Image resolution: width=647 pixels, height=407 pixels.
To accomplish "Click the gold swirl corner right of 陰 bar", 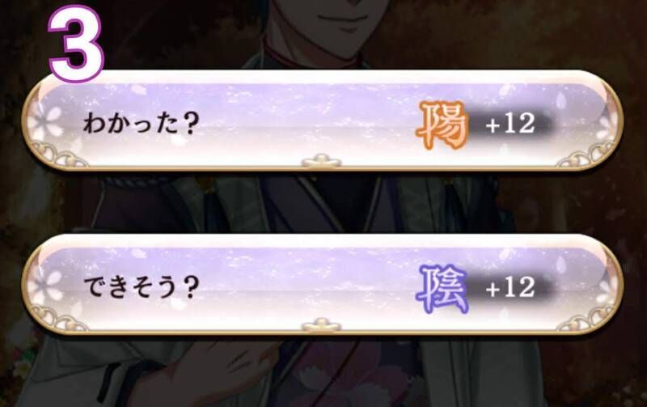I will tap(587, 319).
